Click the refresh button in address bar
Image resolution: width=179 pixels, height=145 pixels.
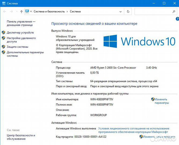click(x=128, y=12)
